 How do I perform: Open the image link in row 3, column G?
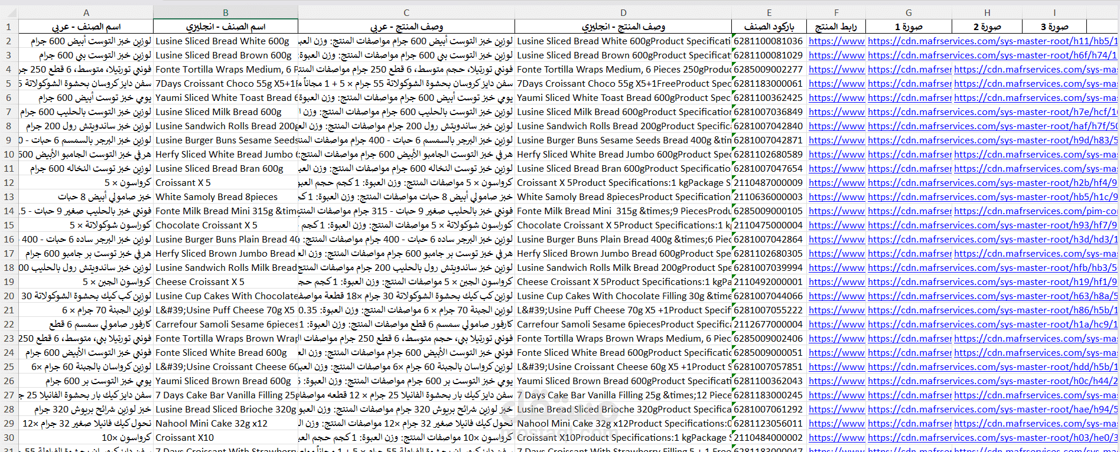[992, 55]
